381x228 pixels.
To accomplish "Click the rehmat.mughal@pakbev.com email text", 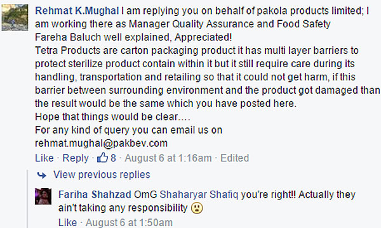I will pyautogui.click(x=102, y=143).
